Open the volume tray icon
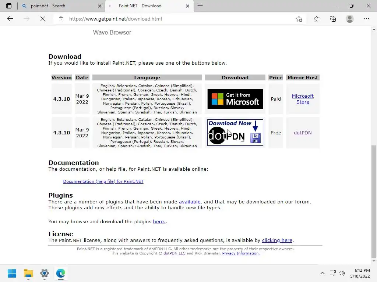 [341, 273]
